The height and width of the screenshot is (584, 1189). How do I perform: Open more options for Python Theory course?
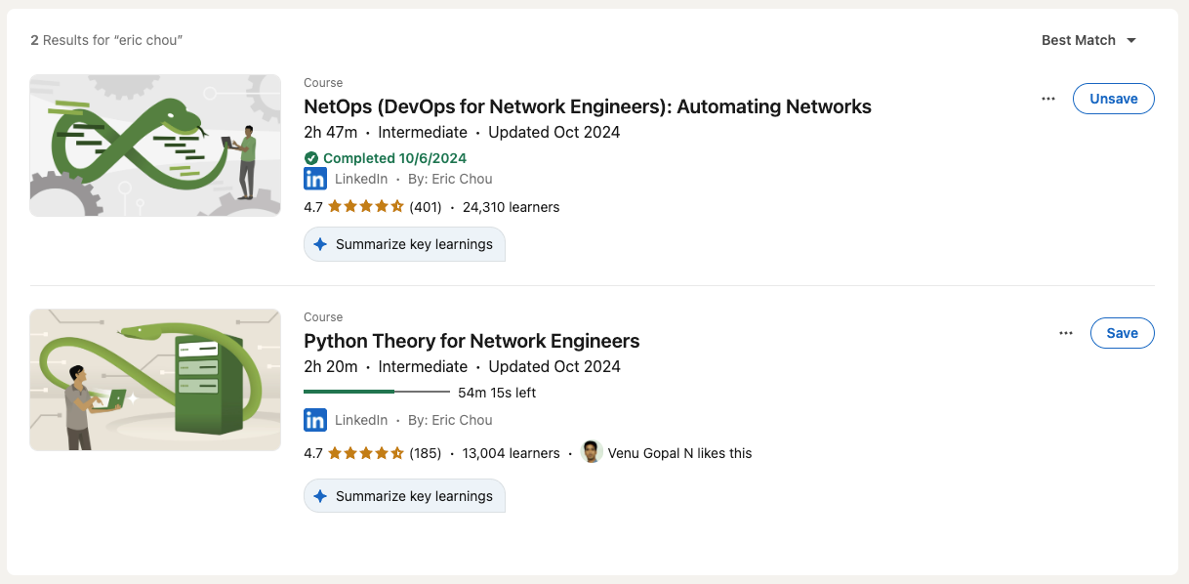click(x=1066, y=333)
